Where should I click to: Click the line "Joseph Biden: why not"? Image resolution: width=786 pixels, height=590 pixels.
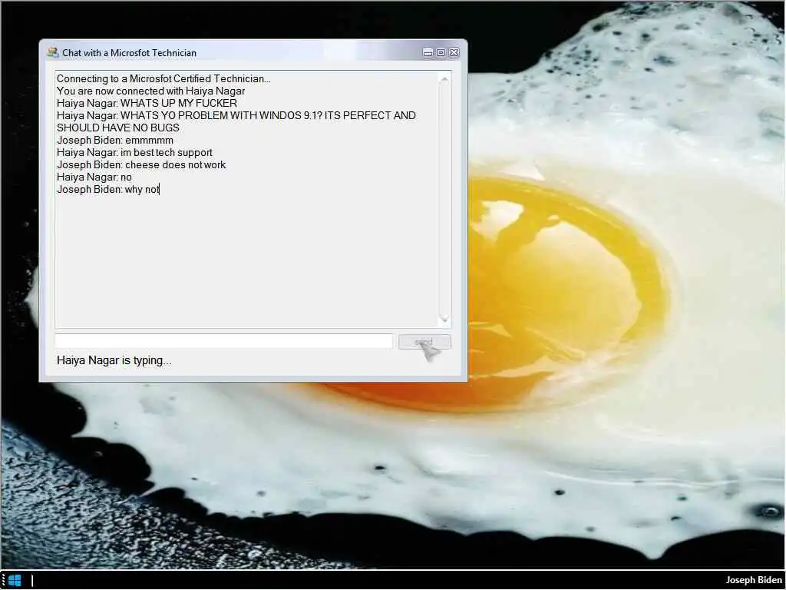point(108,189)
